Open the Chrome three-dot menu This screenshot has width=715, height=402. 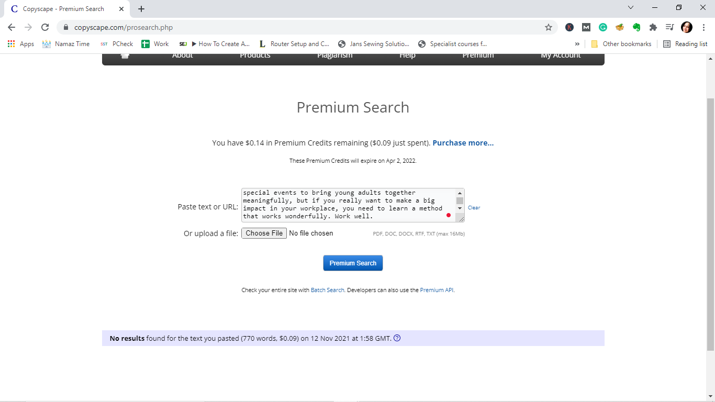tap(703, 27)
